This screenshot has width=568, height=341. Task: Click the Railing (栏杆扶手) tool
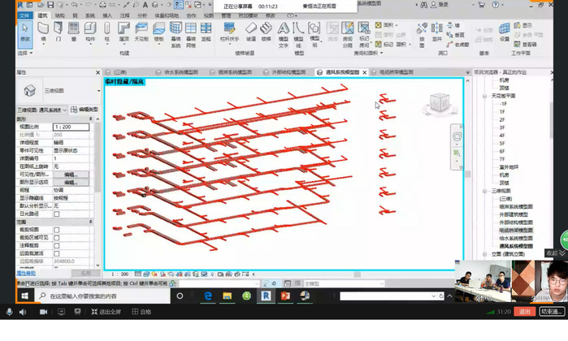coord(229,32)
